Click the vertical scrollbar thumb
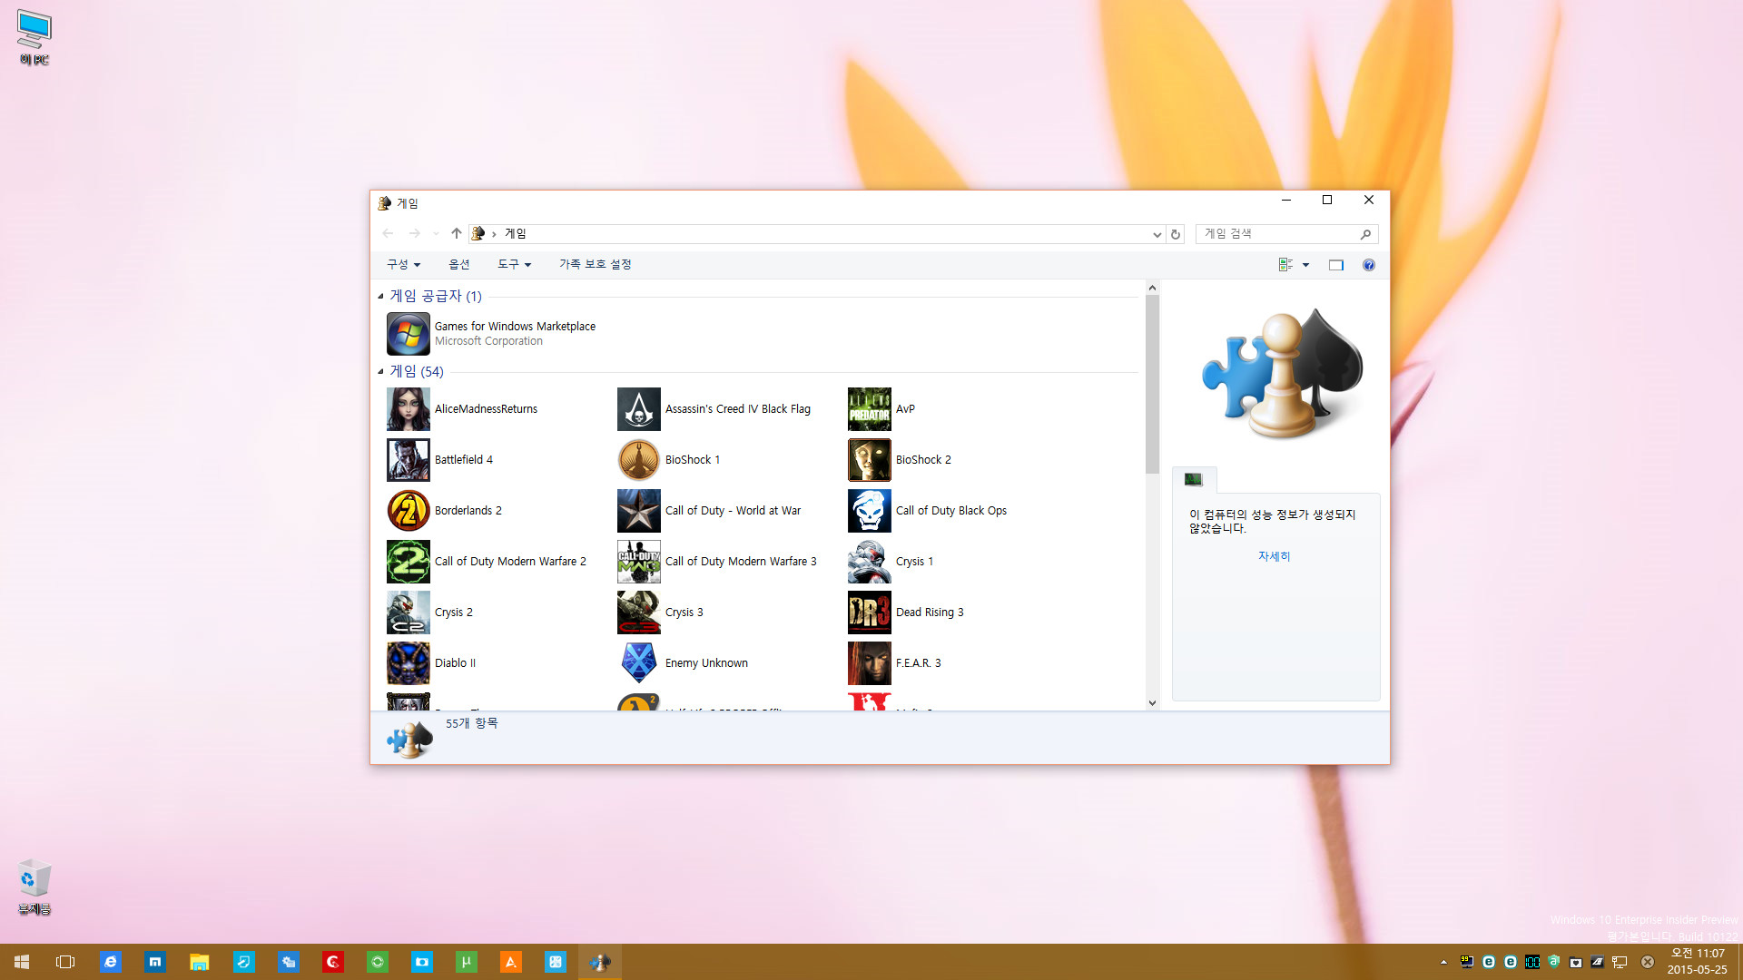 pyautogui.click(x=1153, y=385)
